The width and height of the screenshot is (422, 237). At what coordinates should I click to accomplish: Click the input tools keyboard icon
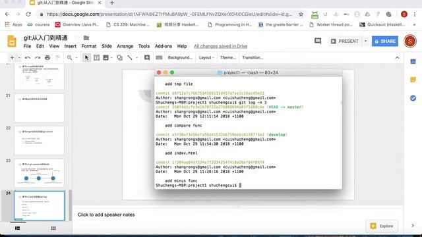(x=159, y=57)
